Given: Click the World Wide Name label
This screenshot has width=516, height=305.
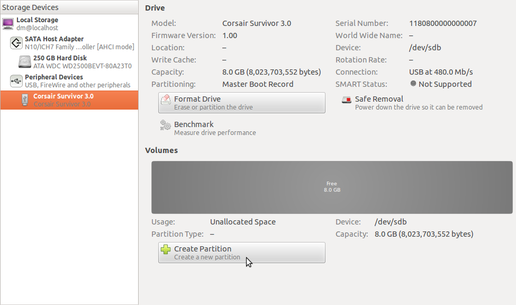Looking at the screenshot, I should (x=369, y=35).
